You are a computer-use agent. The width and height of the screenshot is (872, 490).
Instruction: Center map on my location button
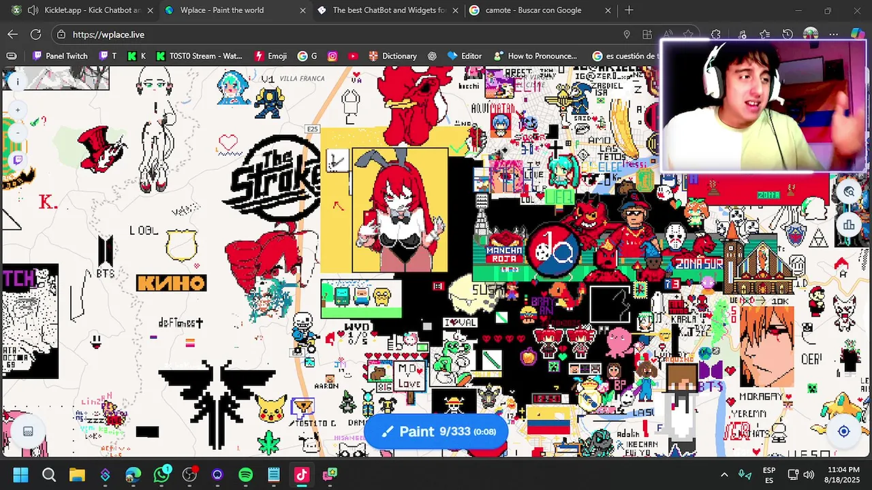click(843, 431)
